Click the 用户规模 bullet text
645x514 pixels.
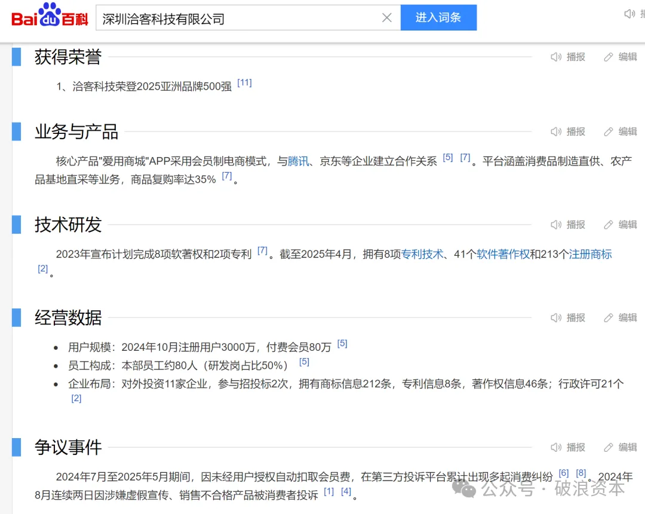click(199, 347)
